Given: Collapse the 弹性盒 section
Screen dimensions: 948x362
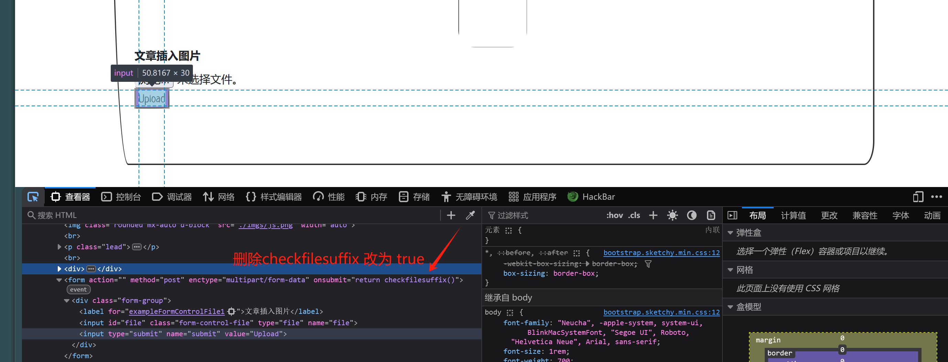Looking at the screenshot, I should point(730,233).
